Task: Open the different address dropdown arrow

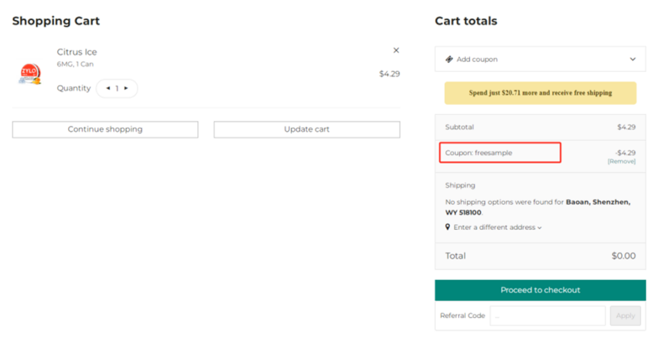Action: pyautogui.click(x=540, y=228)
